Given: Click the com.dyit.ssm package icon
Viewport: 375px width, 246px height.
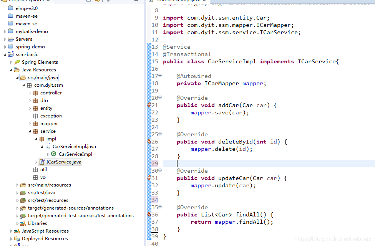Looking at the screenshot, I should pyautogui.click(x=30, y=85).
